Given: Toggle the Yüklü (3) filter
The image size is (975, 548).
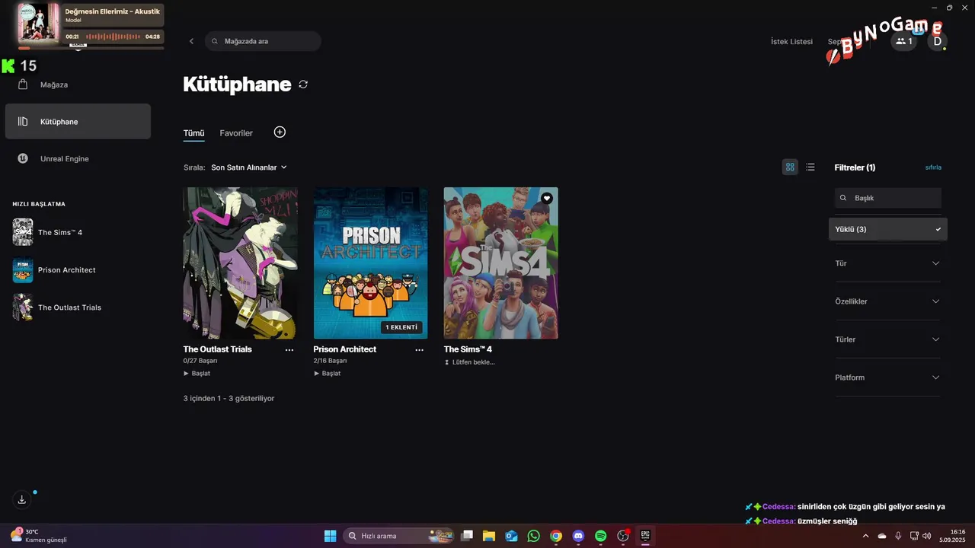Looking at the screenshot, I should tap(888, 229).
